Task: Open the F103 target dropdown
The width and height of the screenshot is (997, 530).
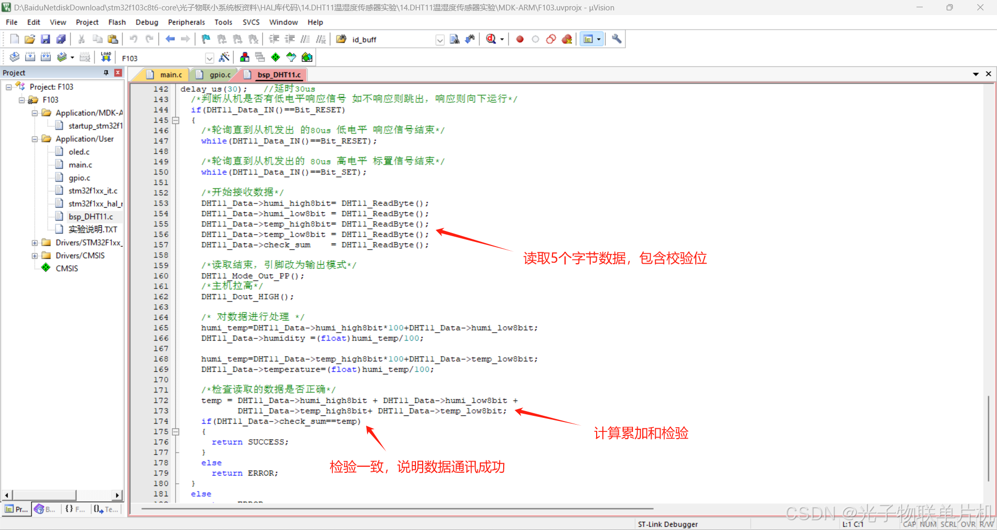Action: (x=209, y=58)
